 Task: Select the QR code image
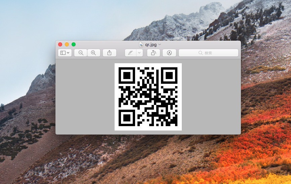148,97
